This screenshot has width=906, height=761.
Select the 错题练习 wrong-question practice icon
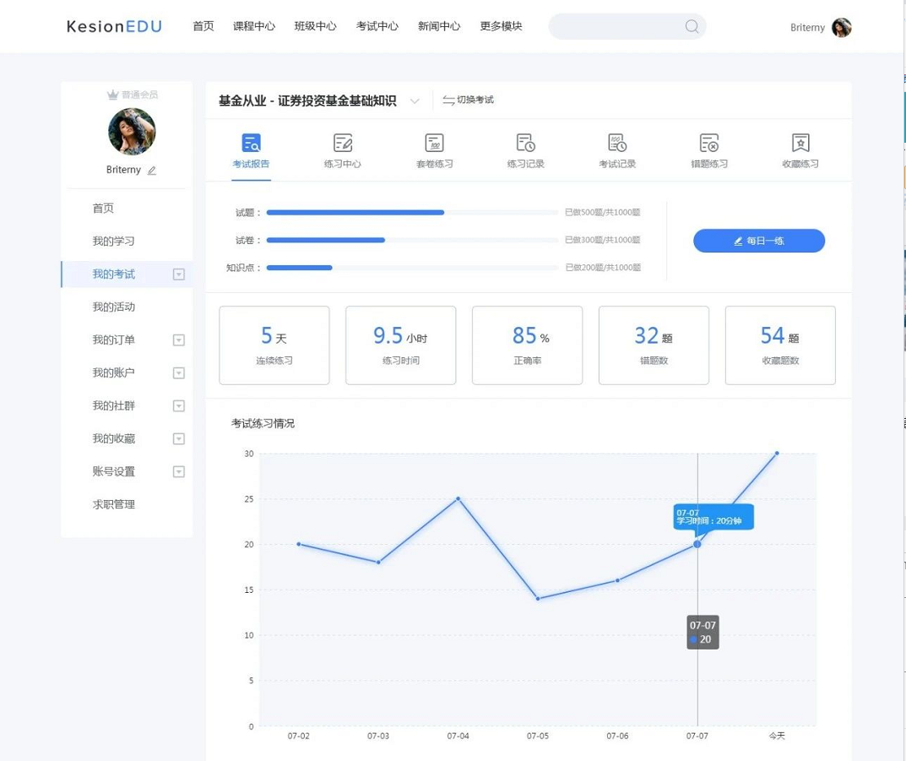(708, 143)
